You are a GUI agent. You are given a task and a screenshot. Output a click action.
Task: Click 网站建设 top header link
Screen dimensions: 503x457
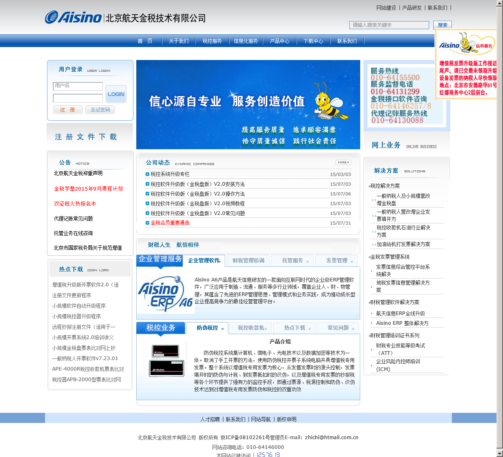386,8
